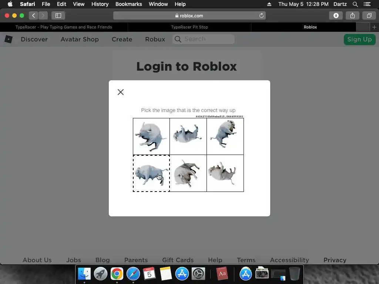Pick the top-left bison image
The height and width of the screenshot is (284, 379).
tap(151, 136)
